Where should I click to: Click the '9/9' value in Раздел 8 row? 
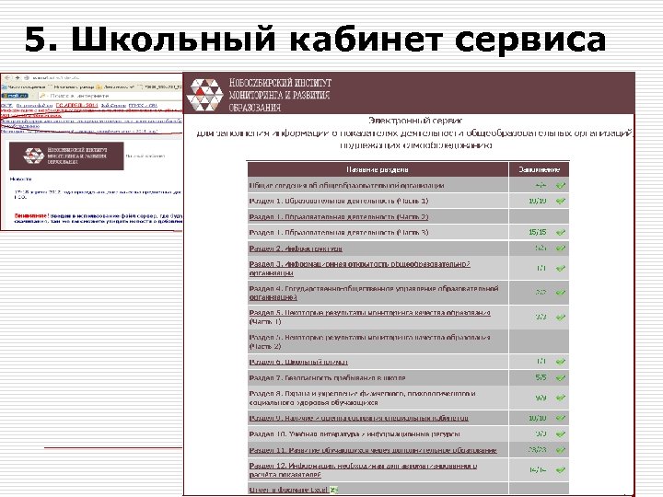coord(541,398)
